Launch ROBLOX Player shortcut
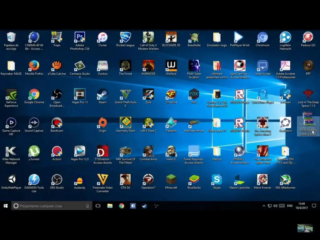 pos(240,94)
